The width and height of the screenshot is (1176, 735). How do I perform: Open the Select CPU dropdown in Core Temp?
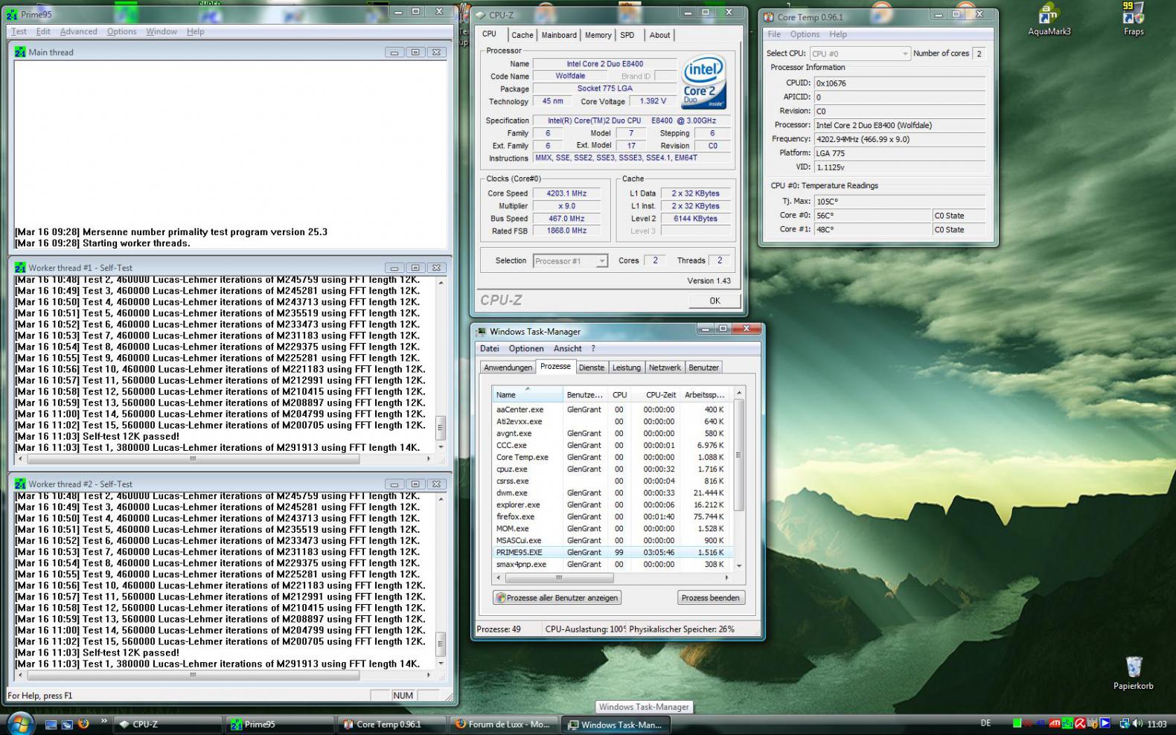(860, 54)
